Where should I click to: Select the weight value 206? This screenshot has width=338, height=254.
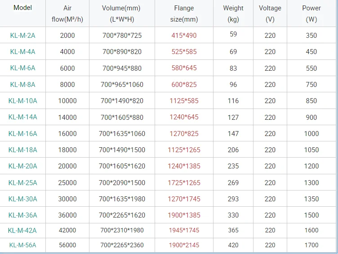coord(233,150)
